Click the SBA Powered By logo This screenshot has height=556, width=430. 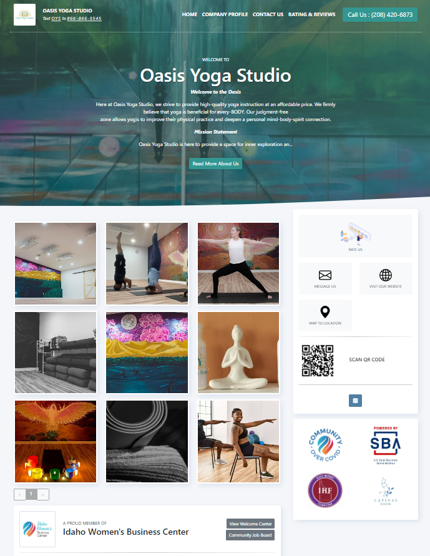tap(385, 445)
